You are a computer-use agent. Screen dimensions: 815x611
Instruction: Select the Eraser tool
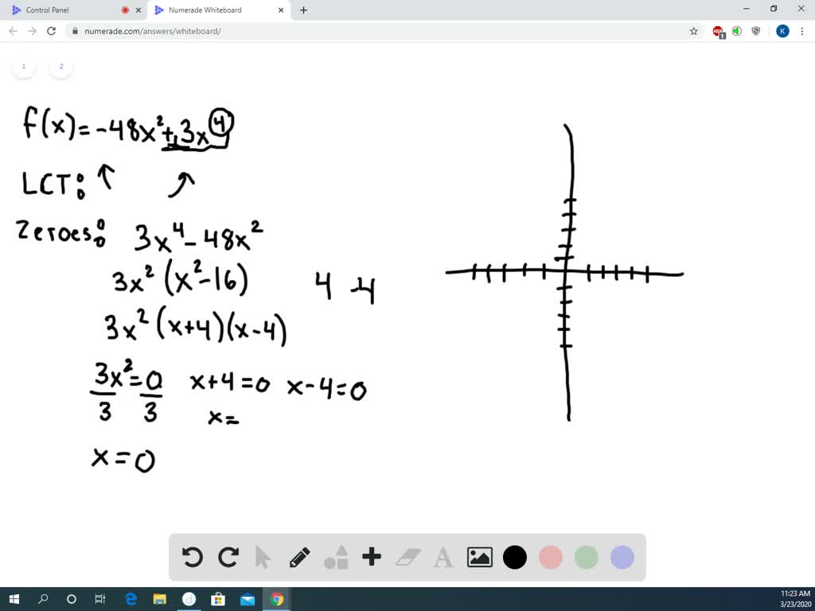click(x=407, y=558)
